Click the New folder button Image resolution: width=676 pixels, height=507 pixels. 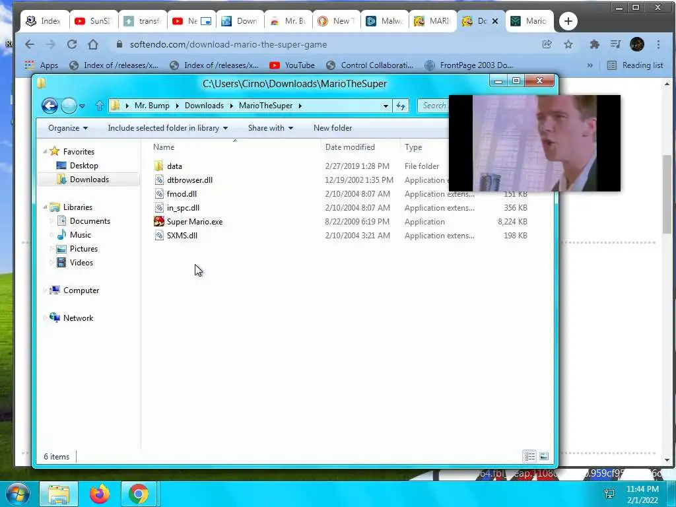tap(333, 128)
